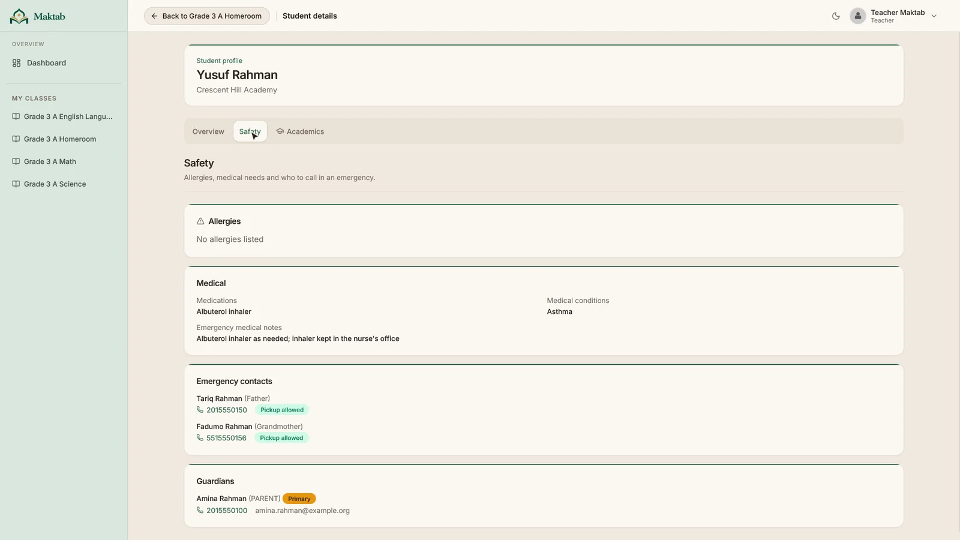This screenshot has width=960, height=540.
Task: Call Tariq Rahman at 2015550150
Action: click(x=227, y=410)
